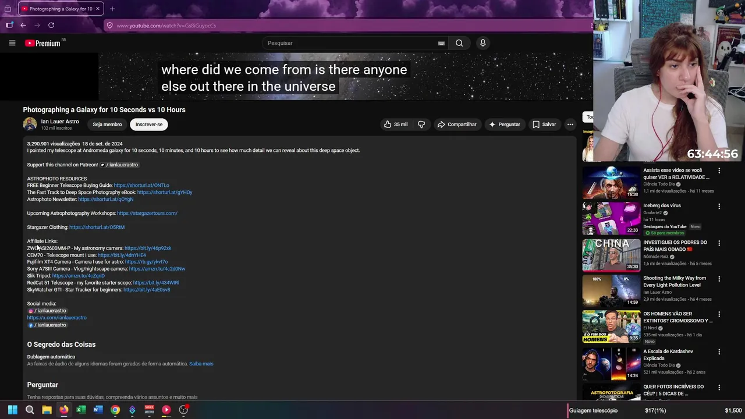The image size is (745, 419).
Task: Save video with Salvar button
Action: [544, 125]
